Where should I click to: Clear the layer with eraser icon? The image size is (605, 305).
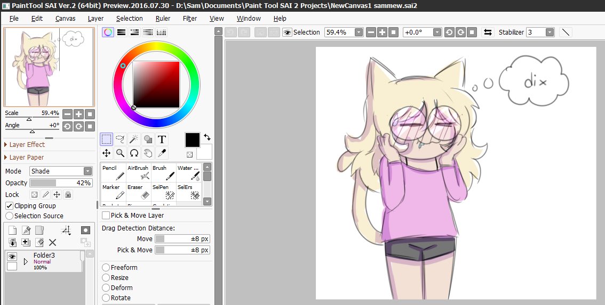[39, 242]
